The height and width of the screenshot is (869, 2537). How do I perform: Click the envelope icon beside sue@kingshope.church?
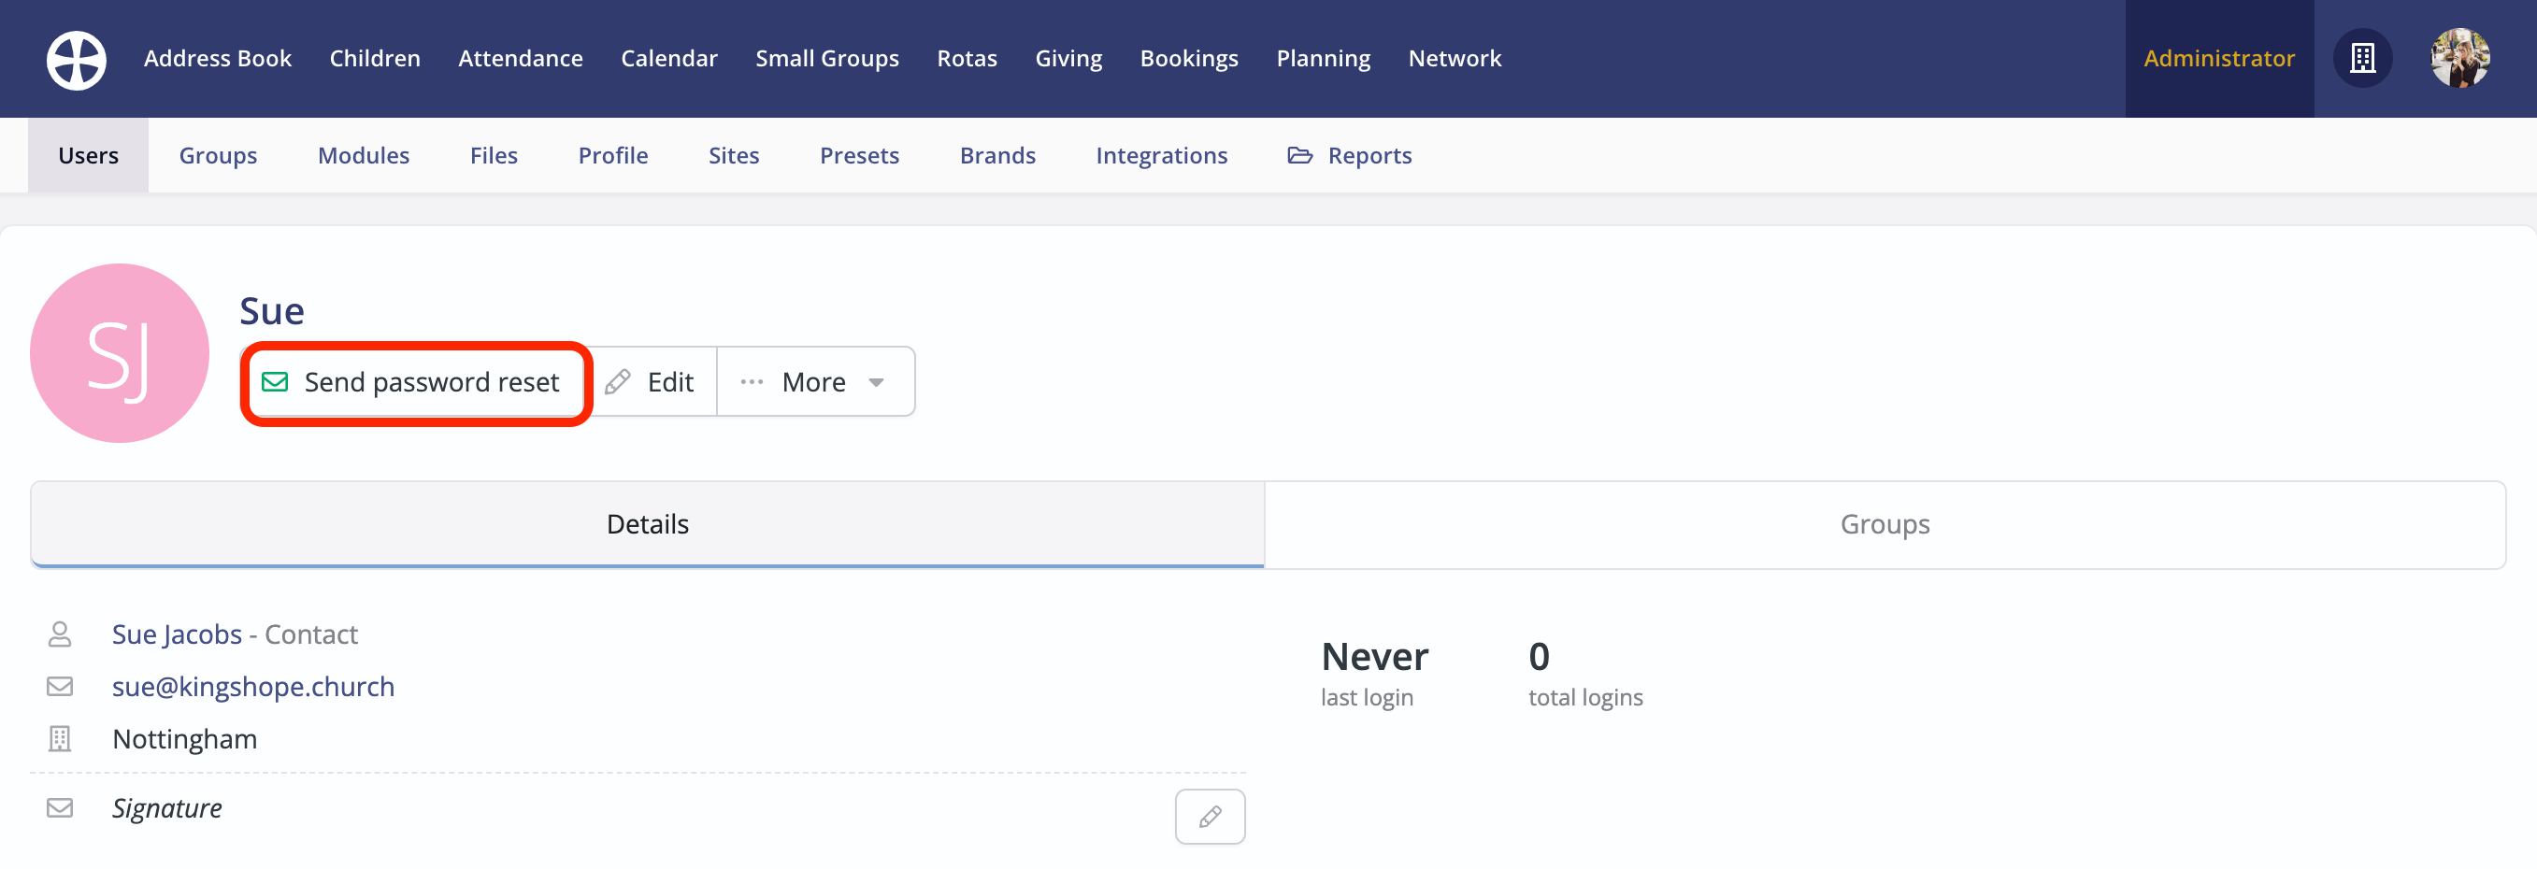pos(59,686)
